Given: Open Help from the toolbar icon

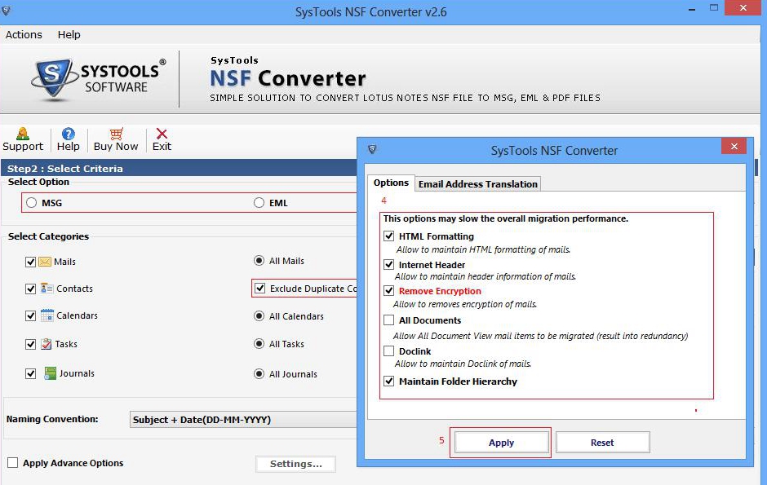Looking at the screenshot, I should 68,134.
